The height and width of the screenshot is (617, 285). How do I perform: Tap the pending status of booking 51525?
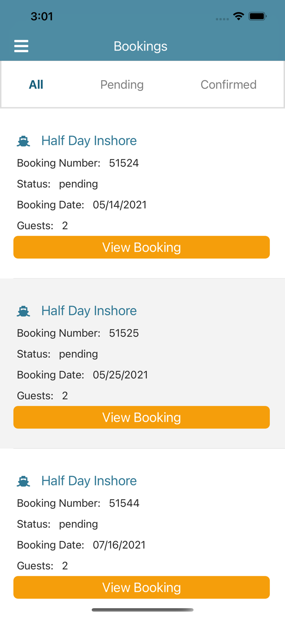[x=79, y=354]
